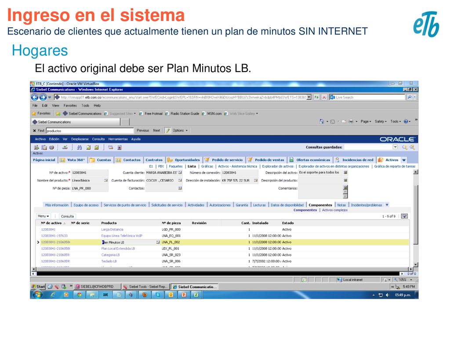Switch to the Cuentas screen tab
The image size is (450, 337).
point(101,160)
